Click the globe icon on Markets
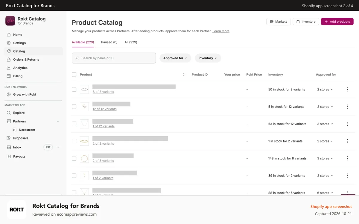 tap(272, 22)
